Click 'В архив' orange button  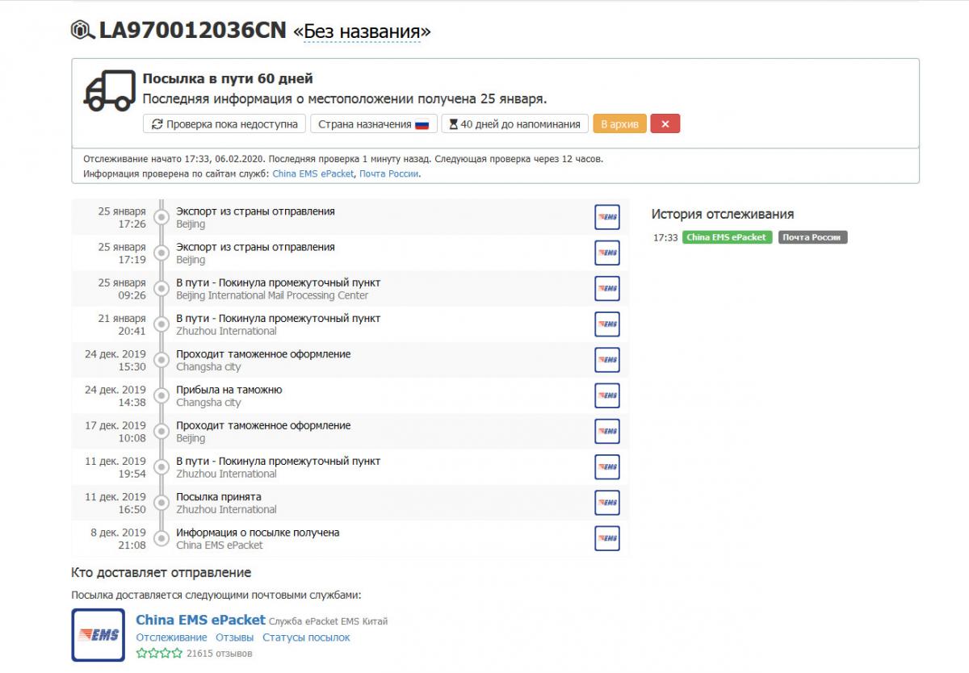point(619,124)
